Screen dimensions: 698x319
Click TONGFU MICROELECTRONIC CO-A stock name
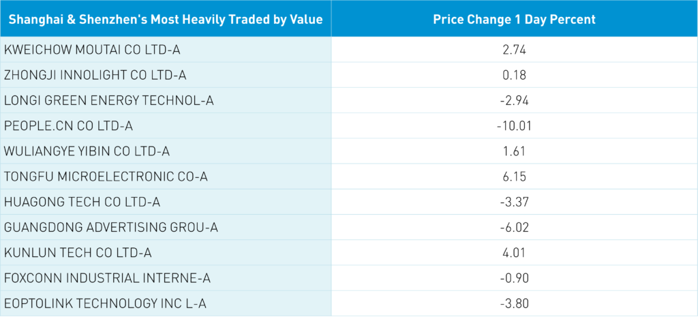[106, 177]
